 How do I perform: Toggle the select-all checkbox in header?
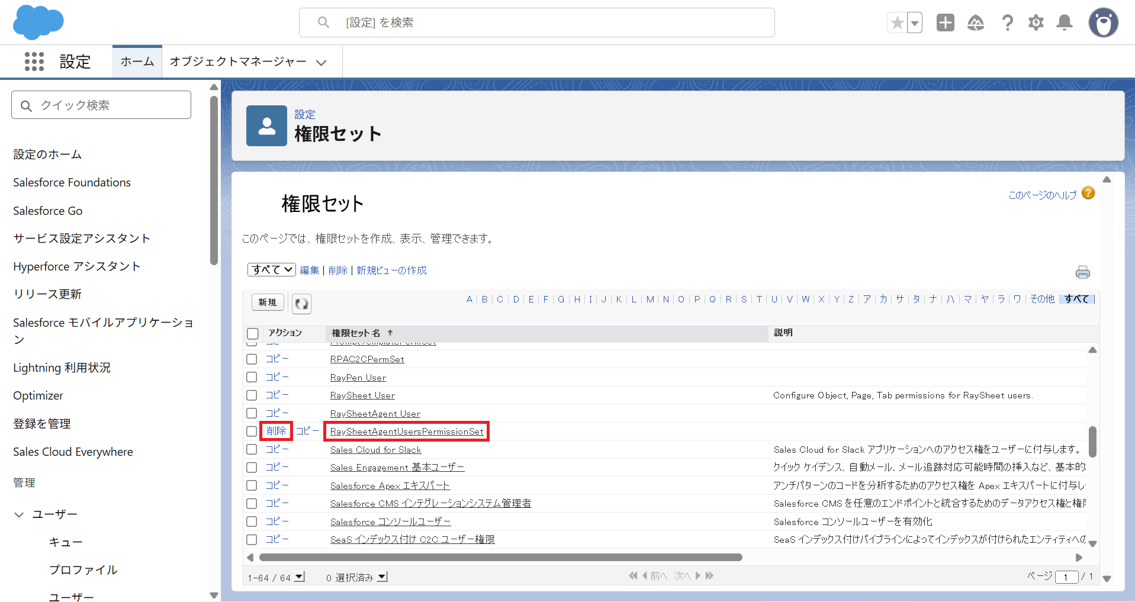[x=253, y=333]
